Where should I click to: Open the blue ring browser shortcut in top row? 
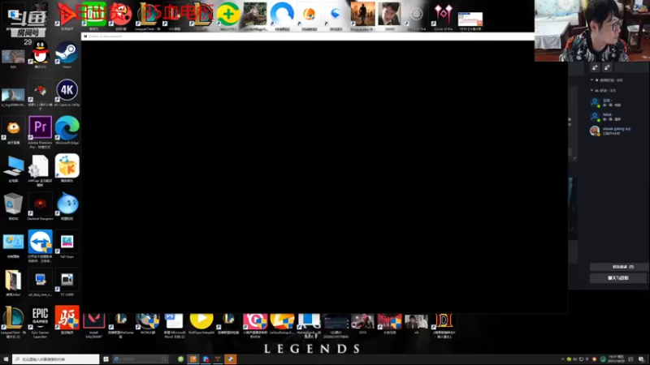[282, 15]
